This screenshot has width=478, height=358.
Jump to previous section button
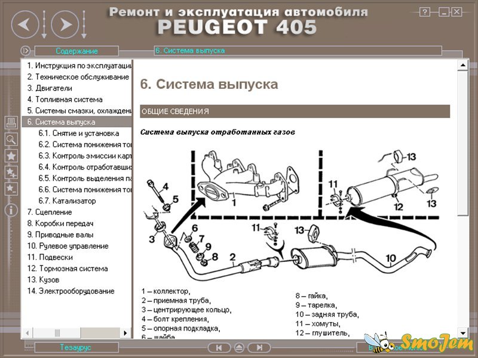pyautogui.click(x=219, y=348)
